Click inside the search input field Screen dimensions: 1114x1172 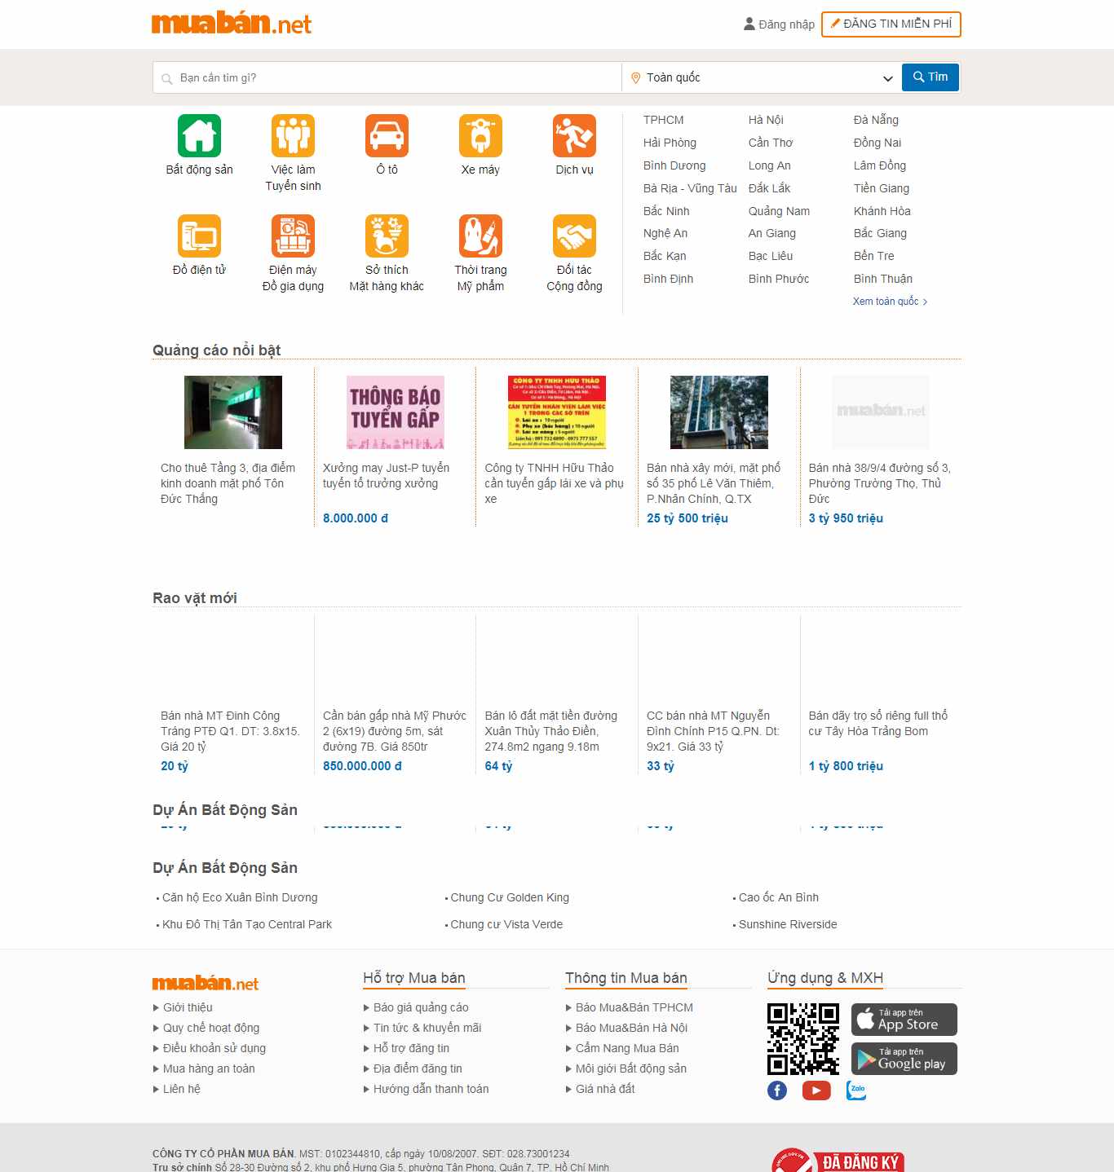coord(383,77)
